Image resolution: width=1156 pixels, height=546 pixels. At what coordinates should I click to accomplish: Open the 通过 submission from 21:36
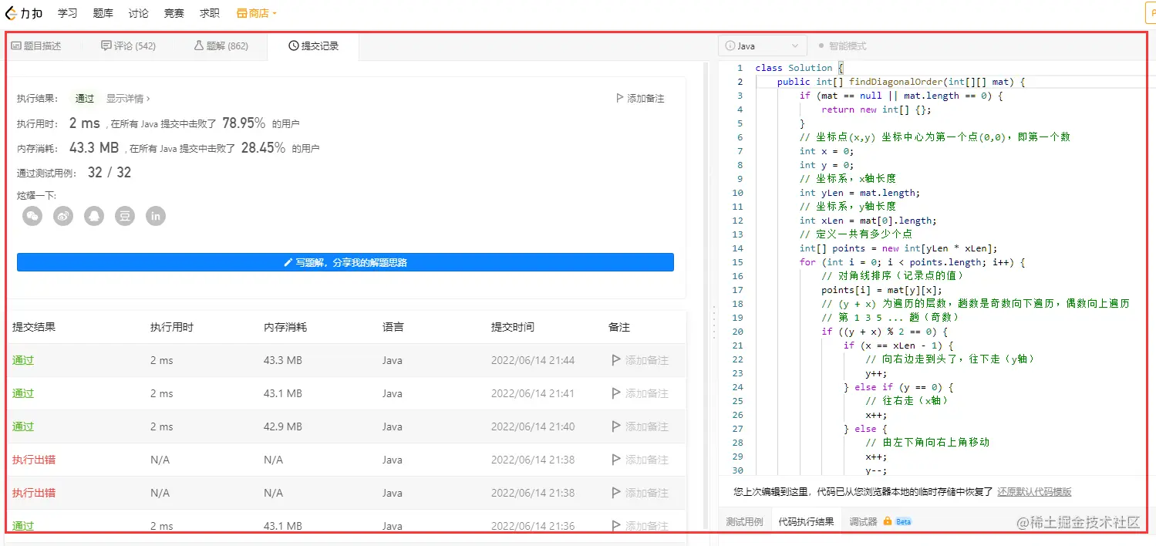[23, 526]
